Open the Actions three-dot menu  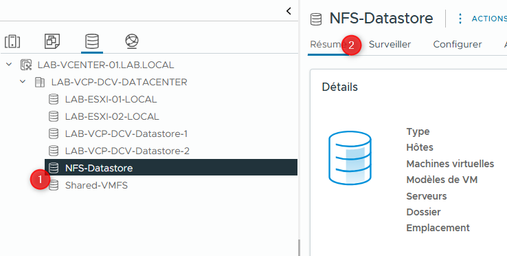tap(460, 19)
